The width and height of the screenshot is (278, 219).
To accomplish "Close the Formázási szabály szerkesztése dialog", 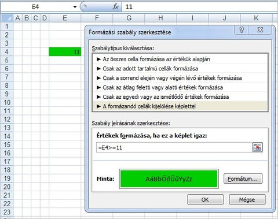I will click(260, 30).
